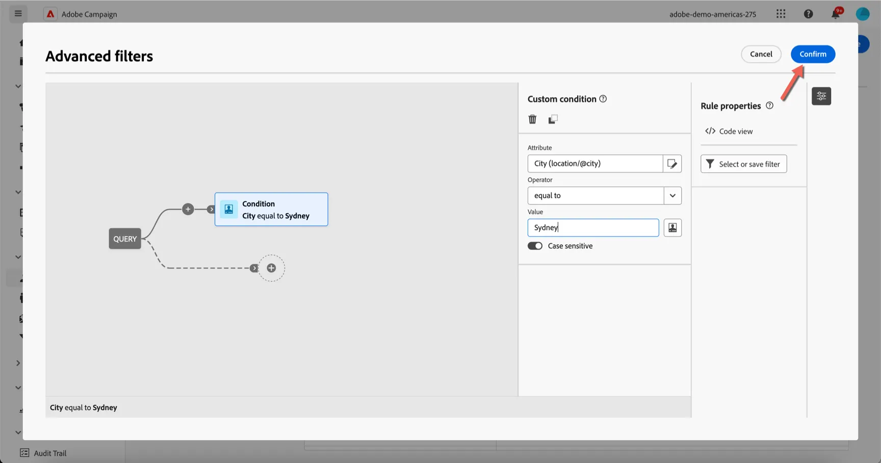
Task: Click the Adobe Campaign logo
Action: click(x=50, y=14)
